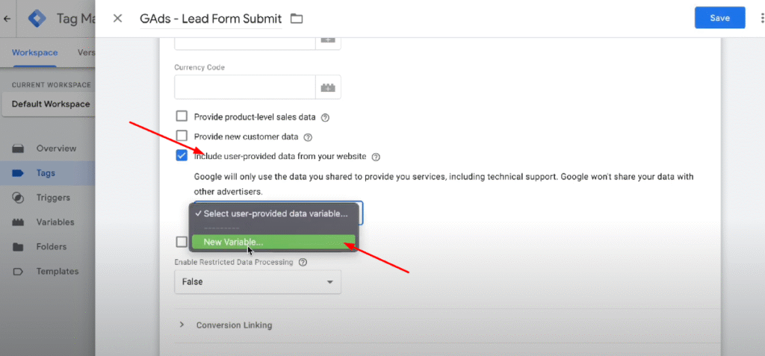Open help for product-level sales data
This screenshot has height=356, width=765.
pos(326,117)
